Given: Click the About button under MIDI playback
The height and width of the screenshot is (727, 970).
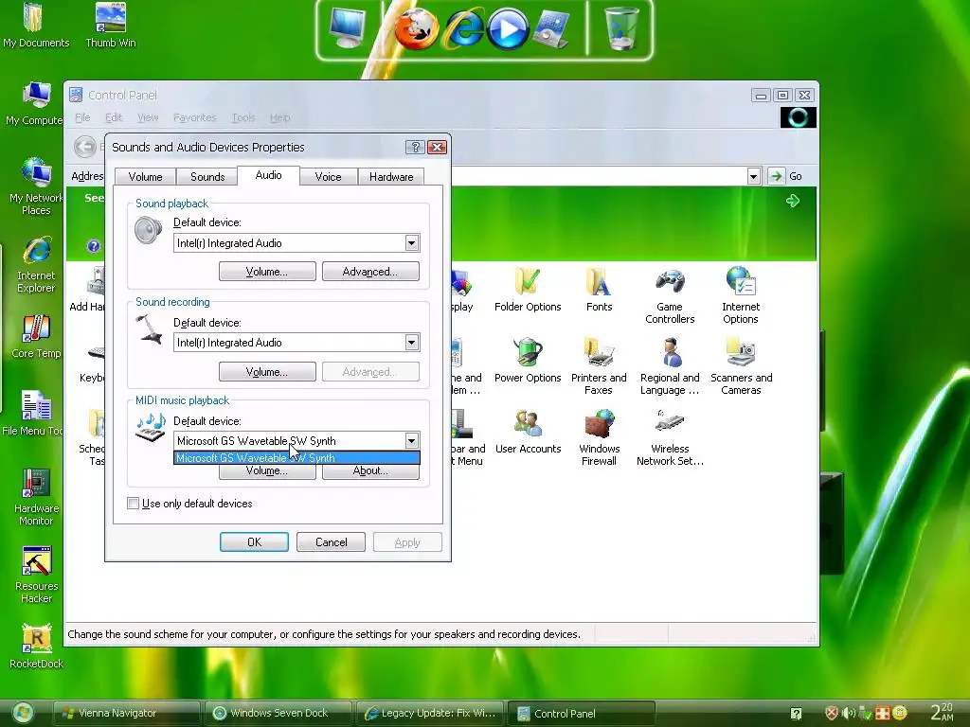Looking at the screenshot, I should pyautogui.click(x=370, y=472).
